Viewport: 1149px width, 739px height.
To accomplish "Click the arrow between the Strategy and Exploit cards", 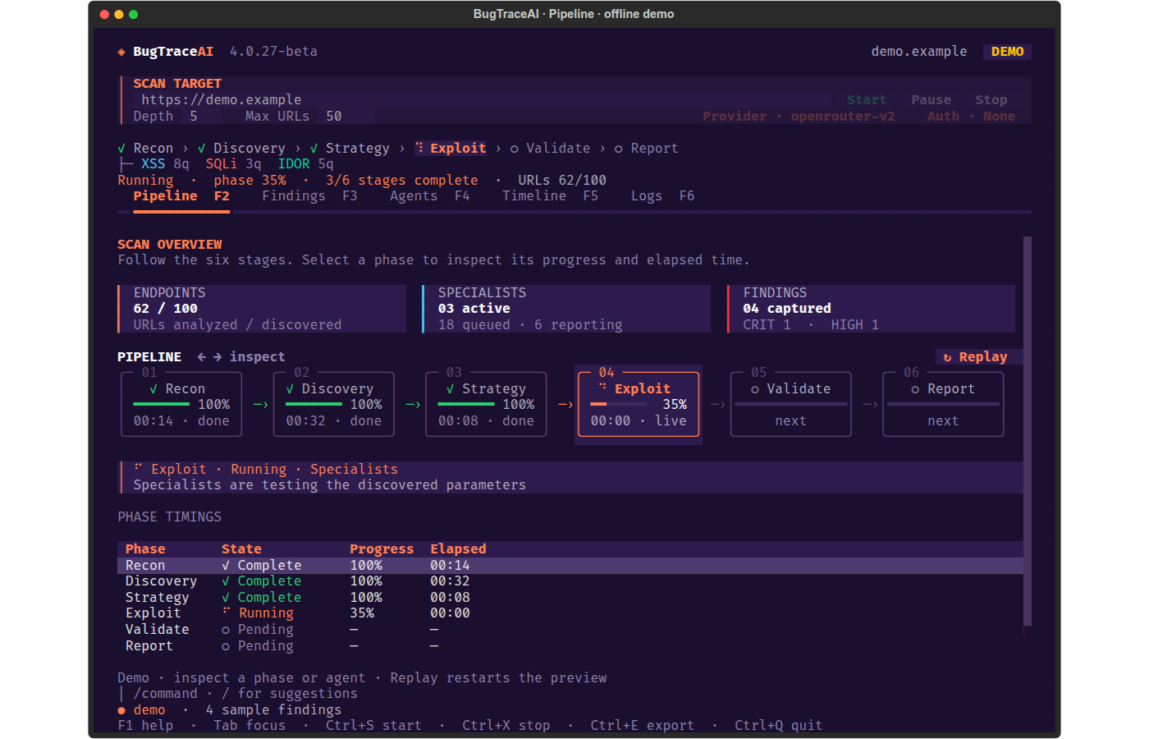I will point(565,405).
